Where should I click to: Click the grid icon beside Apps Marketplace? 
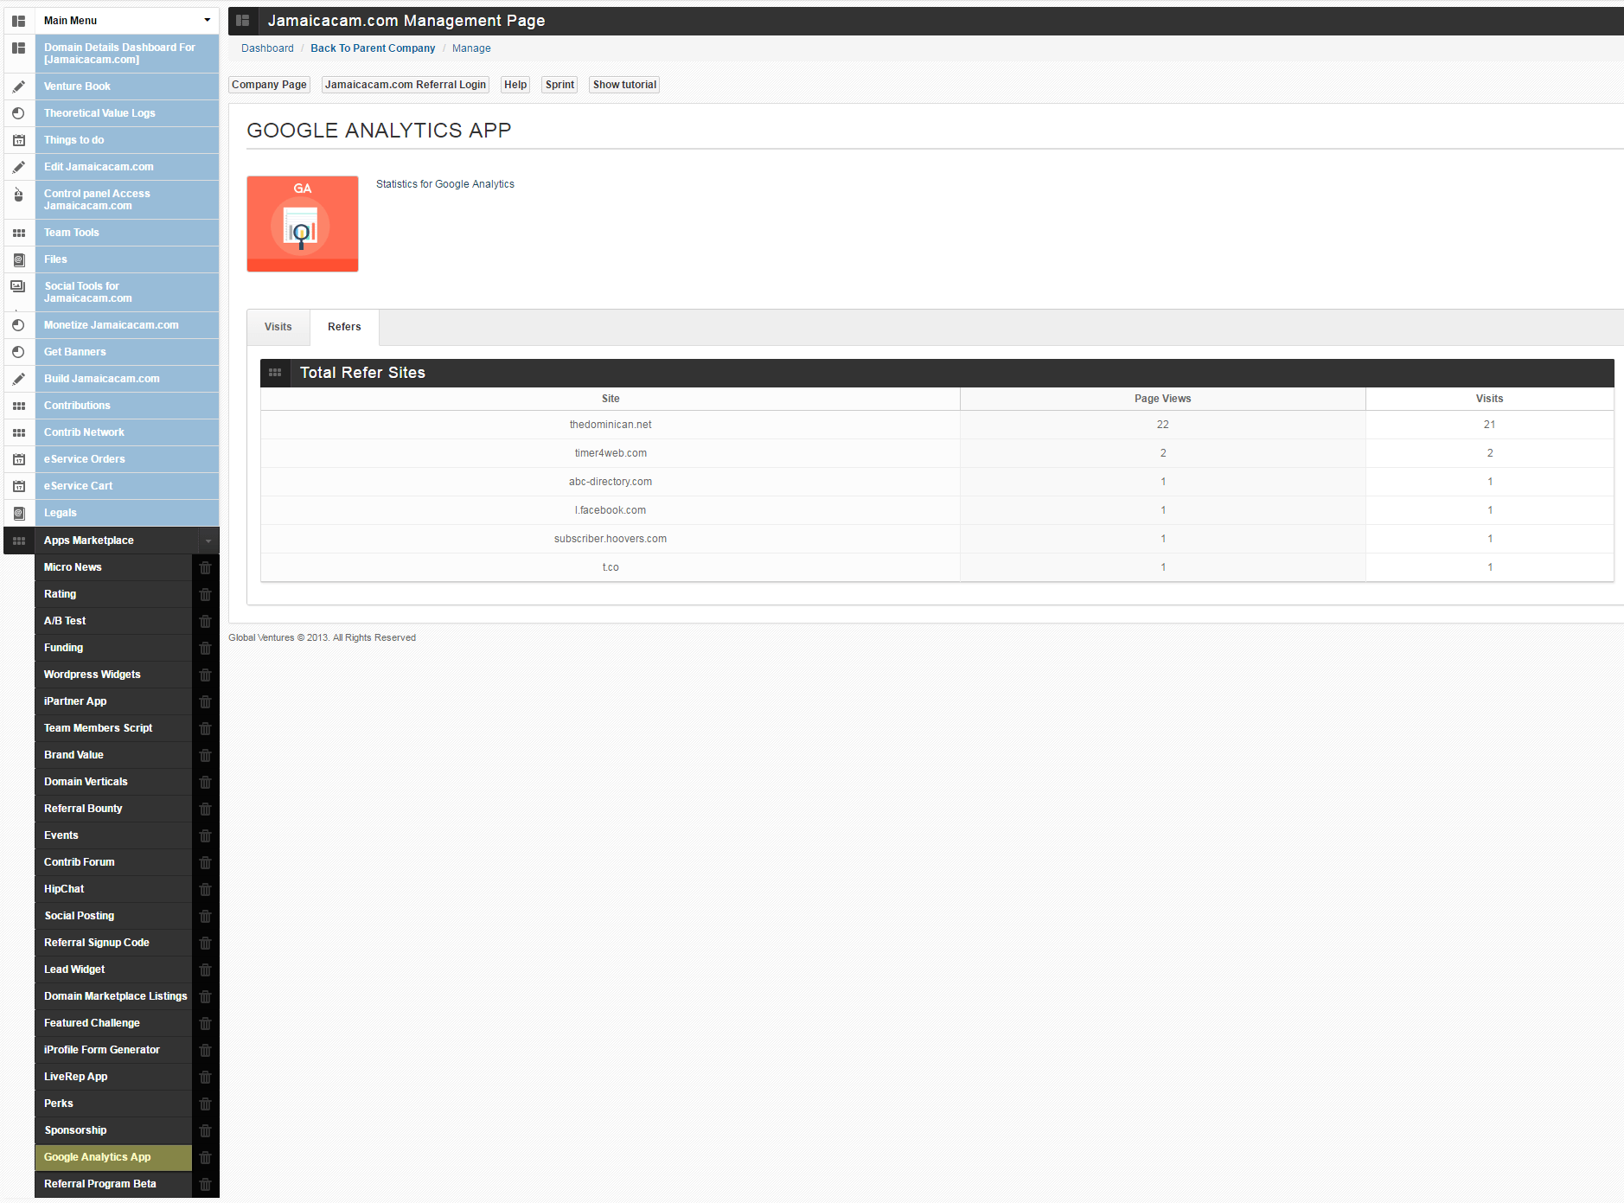tap(18, 541)
